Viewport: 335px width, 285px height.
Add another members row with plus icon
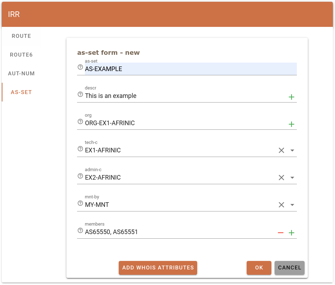pos(292,233)
